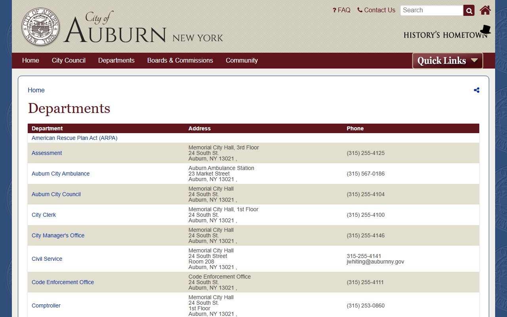The width and height of the screenshot is (507, 317).
Task: Click the Auburn Ambulance Station address text
Action: 221,168
